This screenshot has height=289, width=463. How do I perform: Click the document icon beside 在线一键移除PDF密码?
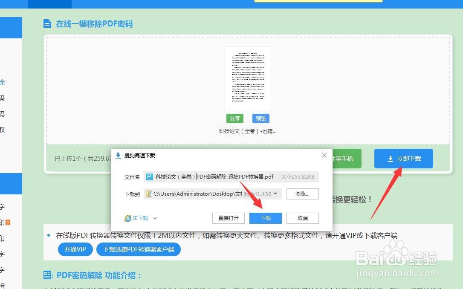[x=47, y=23]
